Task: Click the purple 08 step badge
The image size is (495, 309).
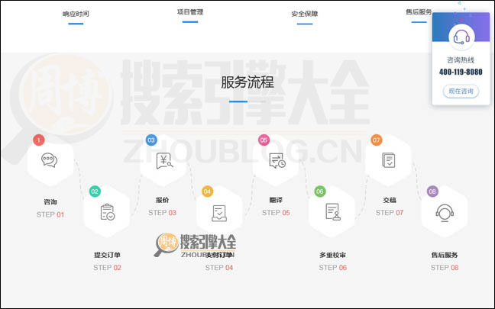Action: click(x=432, y=191)
